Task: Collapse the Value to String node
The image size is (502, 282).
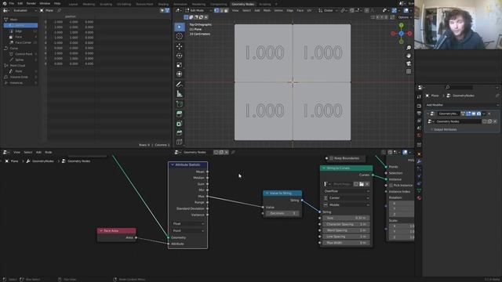Action: click(267, 193)
